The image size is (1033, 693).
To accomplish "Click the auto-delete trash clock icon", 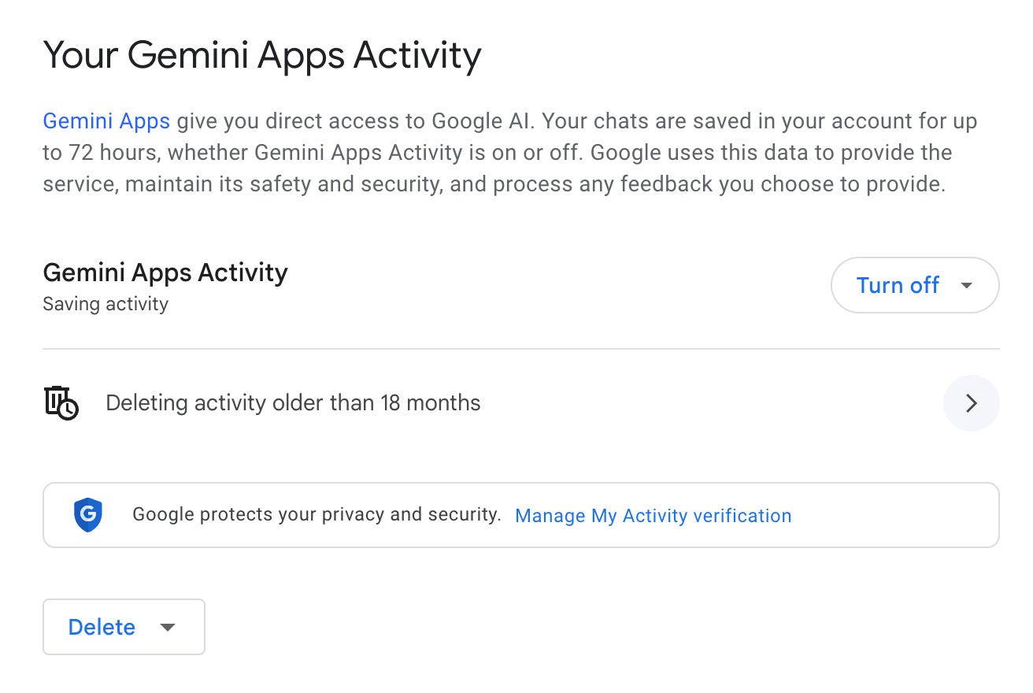I will point(61,402).
